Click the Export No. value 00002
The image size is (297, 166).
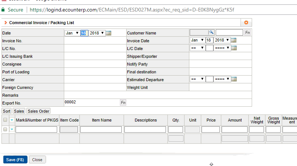tap(70, 102)
